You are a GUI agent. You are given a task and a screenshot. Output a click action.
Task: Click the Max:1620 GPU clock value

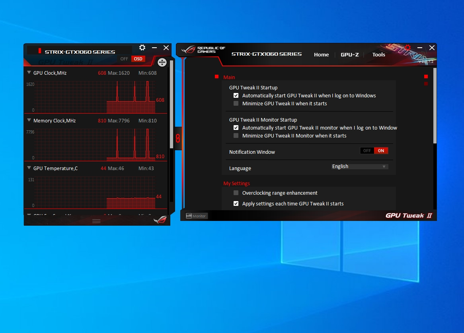(x=119, y=73)
